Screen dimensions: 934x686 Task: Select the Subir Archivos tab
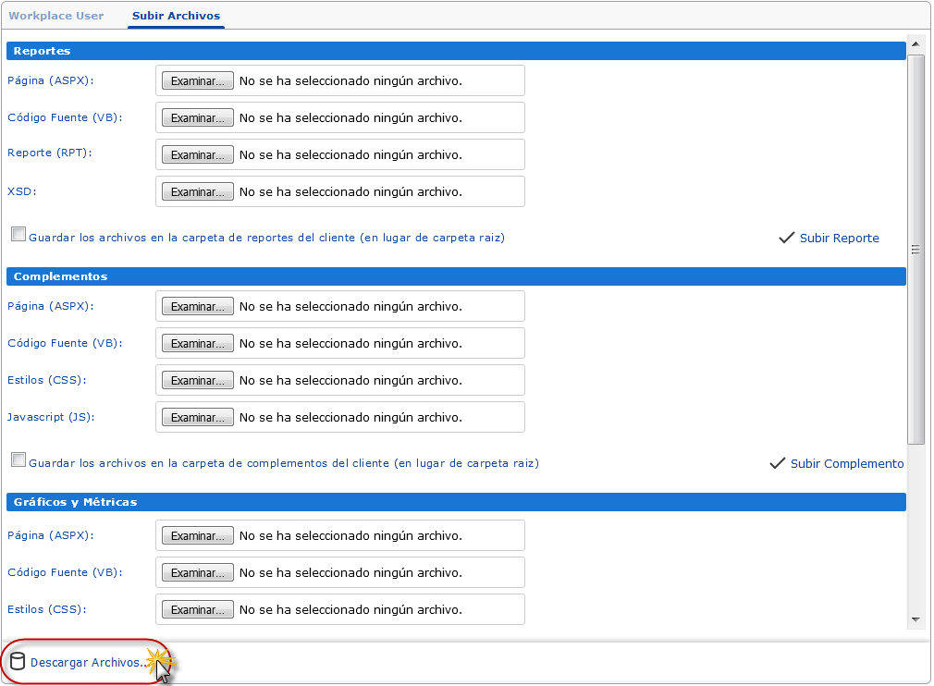(176, 16)
